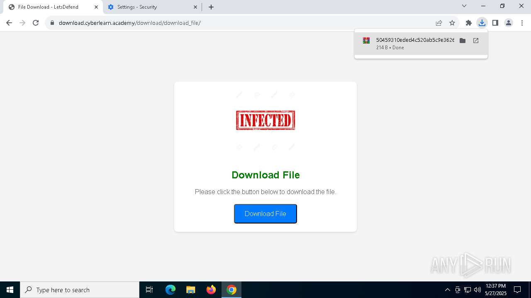Open File Explorer from taskbar
The height and width of the screenshot is (298, 531).
191,290
